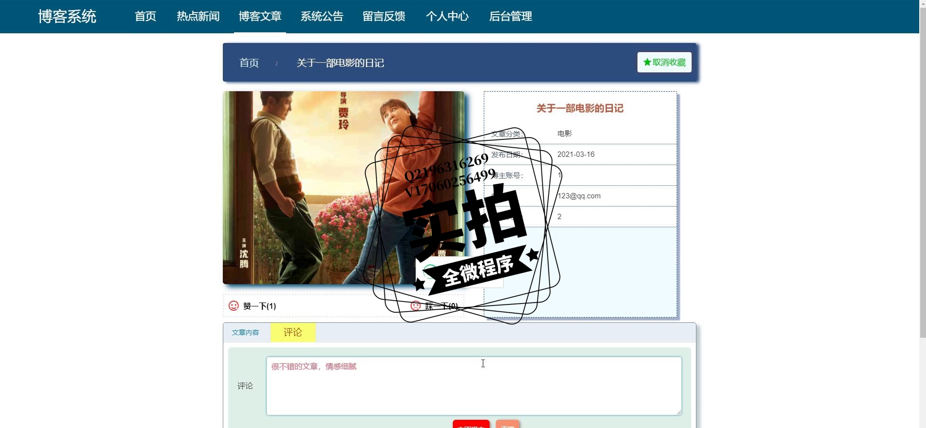Screen dimensions: 926x428
Task: Click the 博客系统 site logo
Action: pyautogui.click(x=67, y=16)
